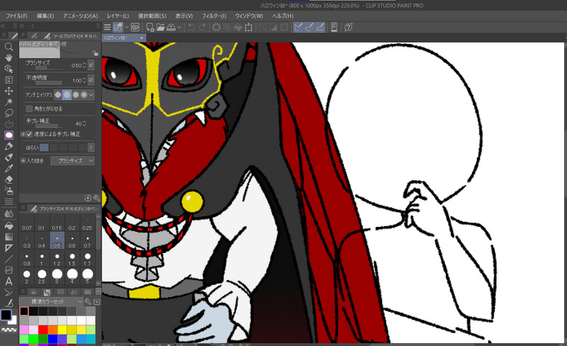Image resolution: width=567 pixels, height=346 pixels.
Task: Select the straight Line figure tool
Action: [x=9, y=259]
